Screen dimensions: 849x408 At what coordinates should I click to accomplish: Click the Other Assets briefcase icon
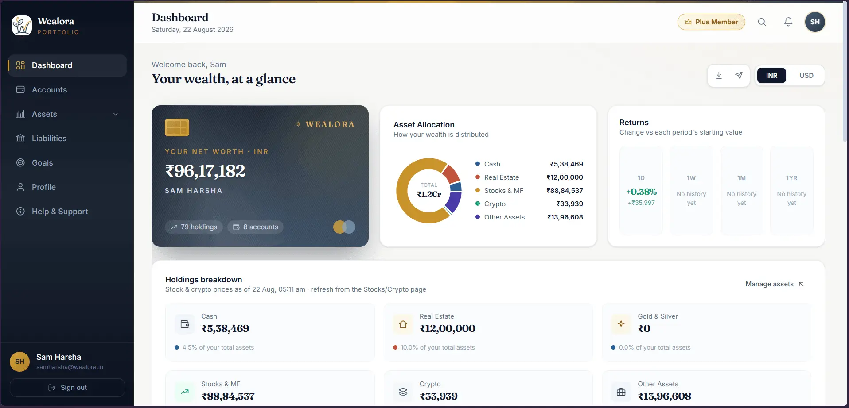point(621,392)
